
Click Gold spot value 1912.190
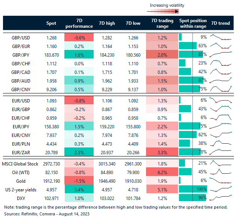click(52, 181)
